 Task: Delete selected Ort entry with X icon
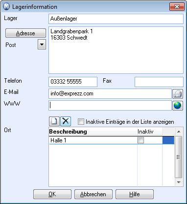[66, 121]
